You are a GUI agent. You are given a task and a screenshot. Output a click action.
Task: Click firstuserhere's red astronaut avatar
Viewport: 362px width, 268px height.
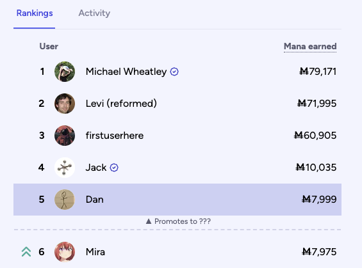coord(65,136)
